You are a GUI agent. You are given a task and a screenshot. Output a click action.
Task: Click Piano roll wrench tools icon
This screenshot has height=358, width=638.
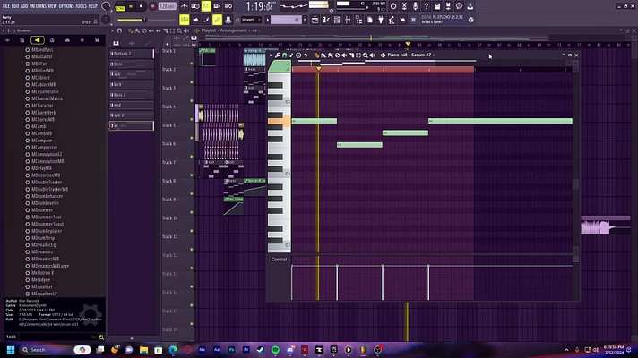pos(278,55)
